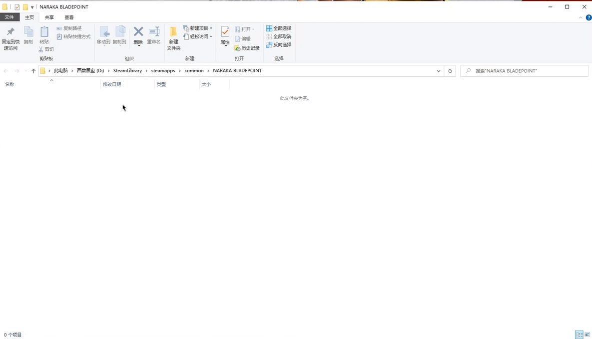Open the Help question mark icon
Screen dimensions: 592x339
click(x=588, y=18)
